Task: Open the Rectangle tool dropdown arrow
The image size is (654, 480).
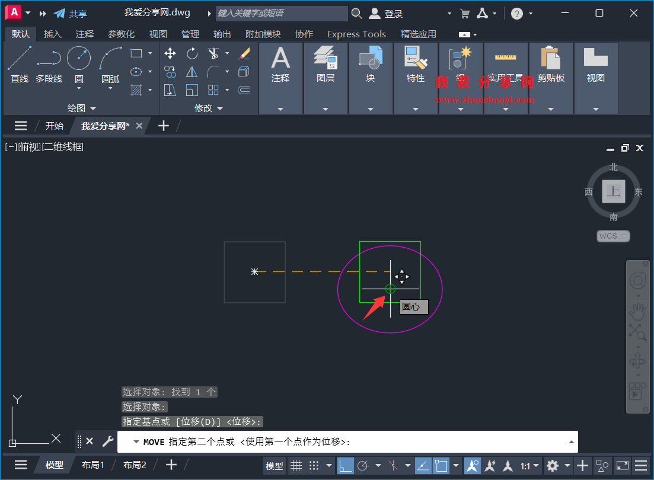Action: coord(150,53)
